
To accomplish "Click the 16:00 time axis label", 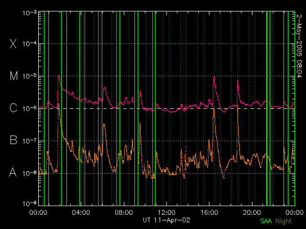I will coord(209,212).
